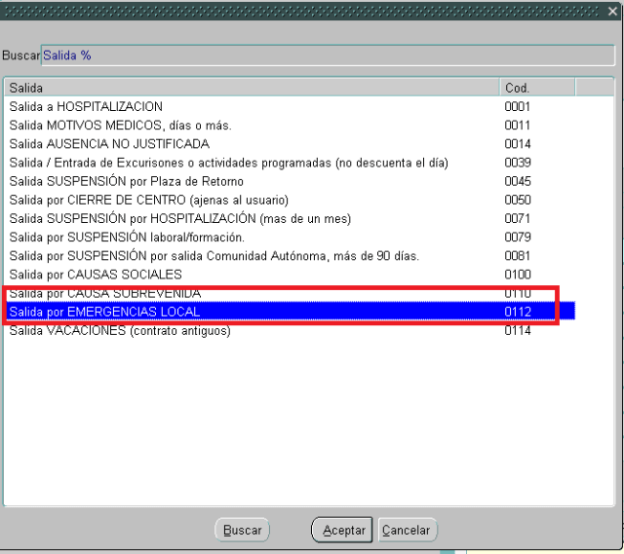Confirm selection with Aceptar button
Screen dimensions: 624x554
tap(343, 530)
